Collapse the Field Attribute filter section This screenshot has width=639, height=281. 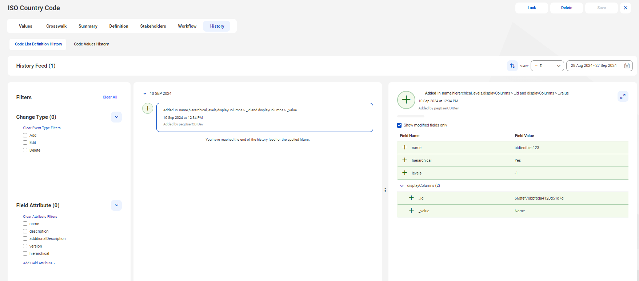[x=116, y=205]
